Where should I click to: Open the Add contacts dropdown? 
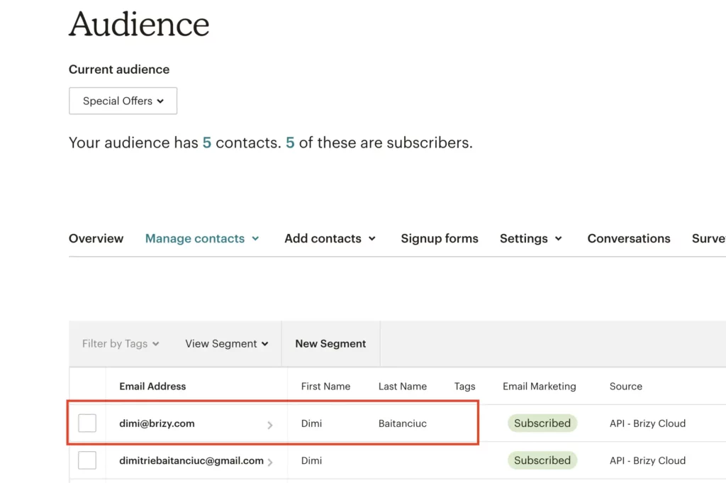pyautogui.click(x=329, y=238)
